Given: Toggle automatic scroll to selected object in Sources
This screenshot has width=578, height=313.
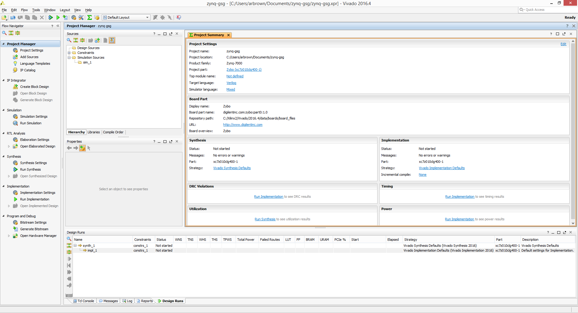Looking at the screenshot, I should tap(112, 40).
